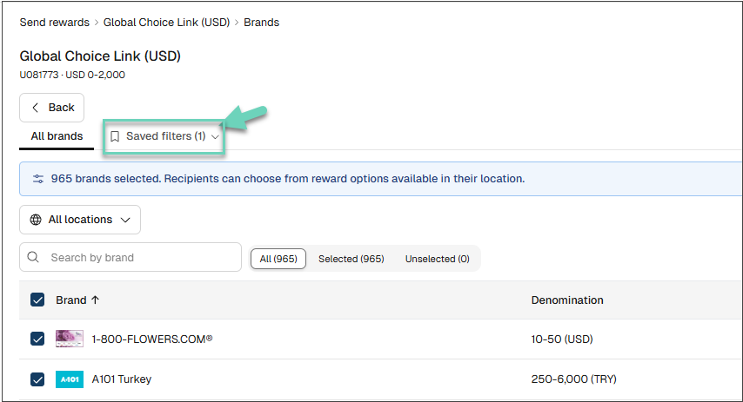Click the filter sliders icon in blue banner

(38, 179)
